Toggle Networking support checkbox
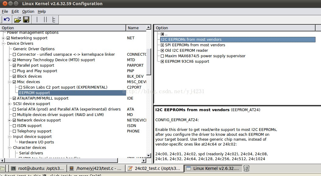This screenshot has height=176, width=321. 8,38
